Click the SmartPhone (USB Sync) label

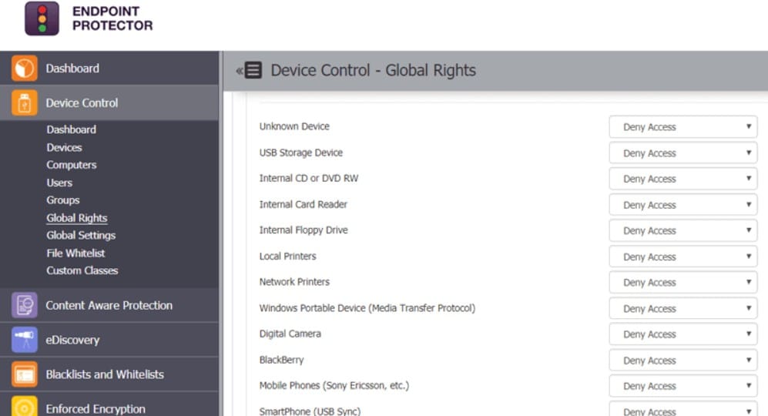(x=310, y=411)
